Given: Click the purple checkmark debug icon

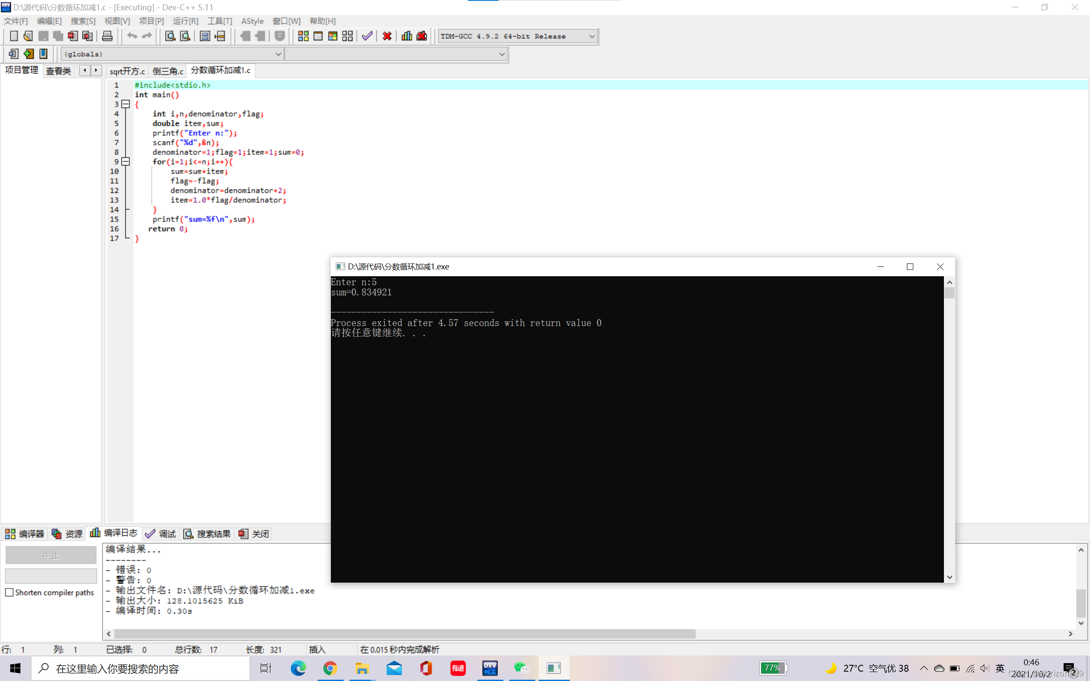Looking at the screenshot, I should click(x=367, y=36).
